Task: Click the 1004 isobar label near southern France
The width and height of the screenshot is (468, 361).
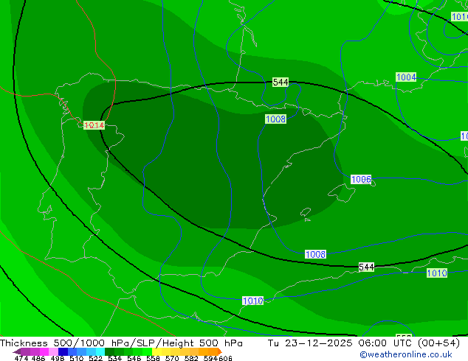Action: (x=406, y=77)
